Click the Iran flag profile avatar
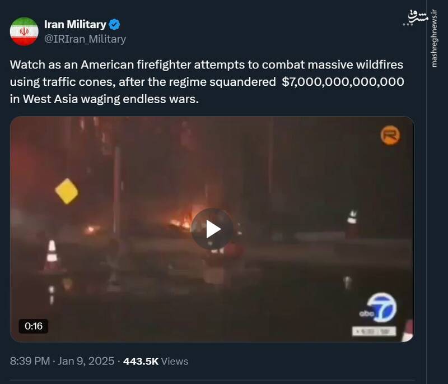Viewport: 448px width, 384px height. pos(24,31)
